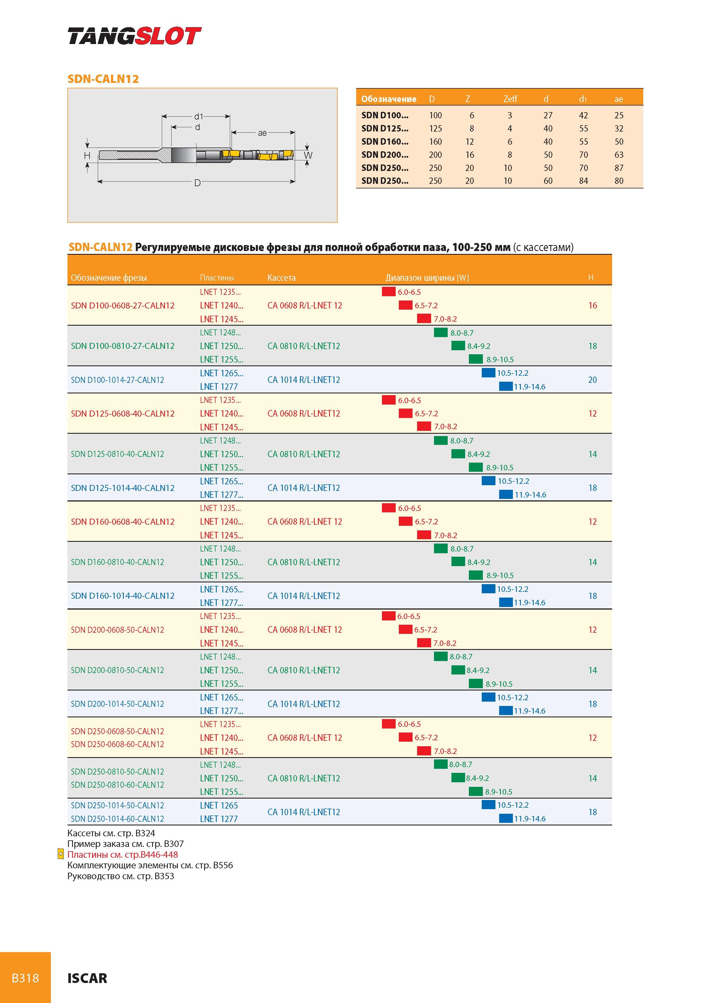Select SDN D250-1014-50-CALN12 designation

117,805
